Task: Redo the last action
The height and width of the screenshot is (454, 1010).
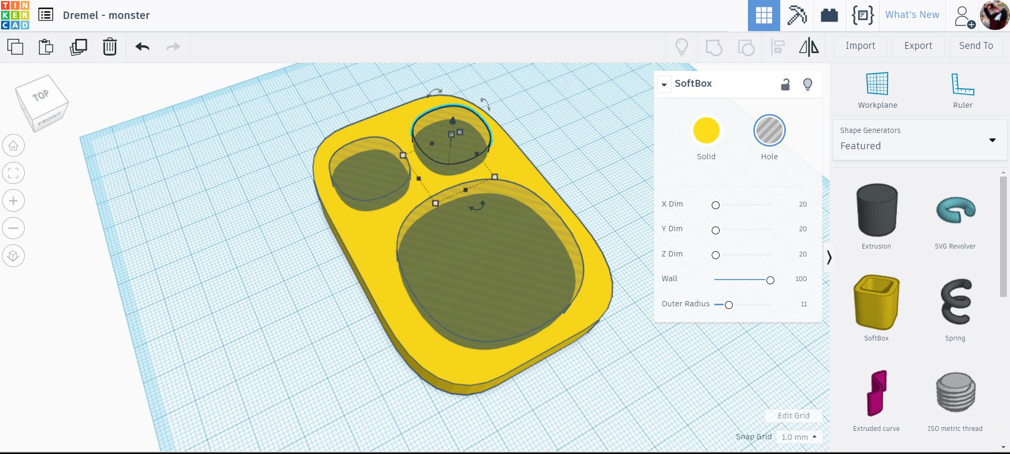Action: pyautogui.click(x=173, y=47)
